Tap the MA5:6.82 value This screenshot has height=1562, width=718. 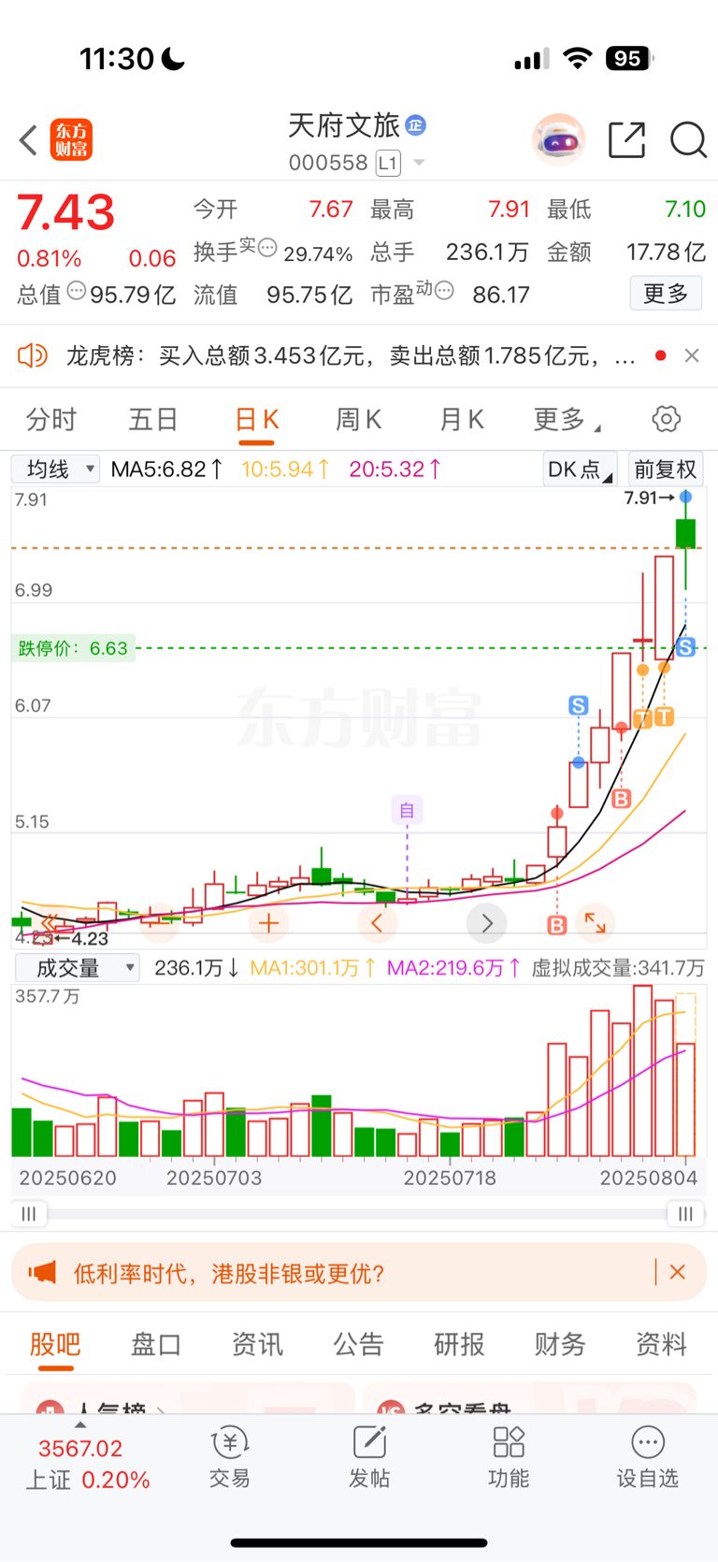point(165,469)
